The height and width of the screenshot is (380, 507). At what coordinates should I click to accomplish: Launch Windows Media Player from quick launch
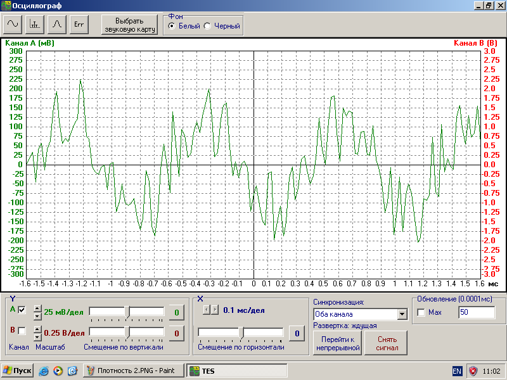pos(58,370)
